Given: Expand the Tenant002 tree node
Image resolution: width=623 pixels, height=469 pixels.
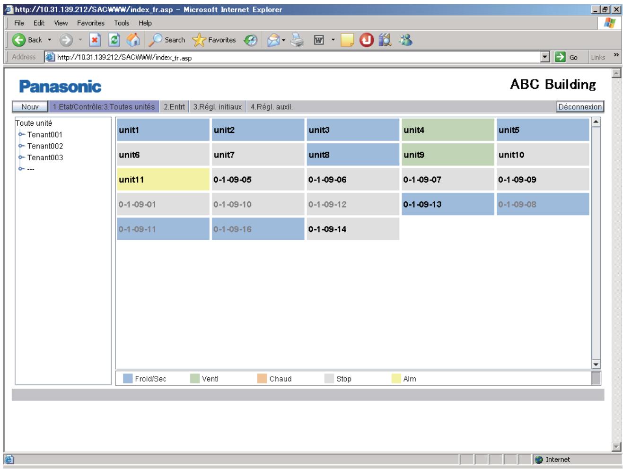Looking at the screenshot, I should pos(21,146).
